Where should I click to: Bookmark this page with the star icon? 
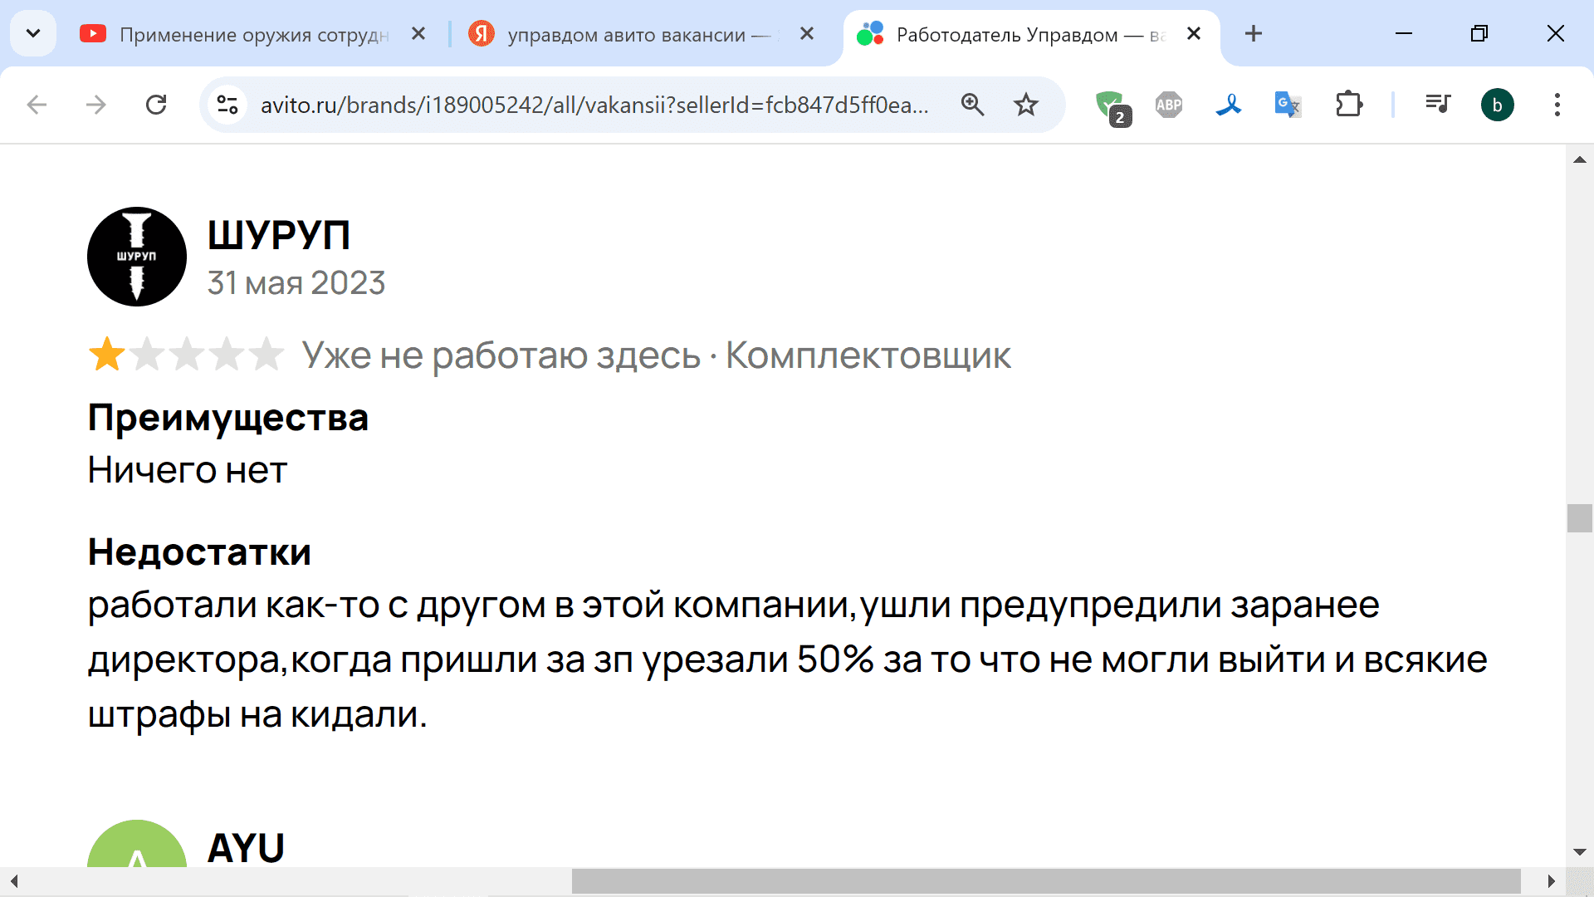pos(1026,105)
